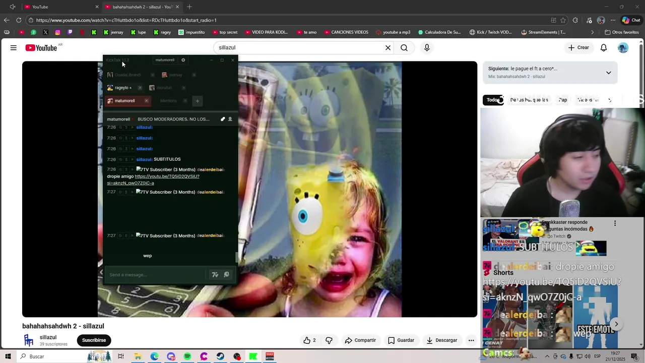Expand the Siguiente playlist queue chevron
Viewport: 645px width, 363px height.
(x=609, y=73)
